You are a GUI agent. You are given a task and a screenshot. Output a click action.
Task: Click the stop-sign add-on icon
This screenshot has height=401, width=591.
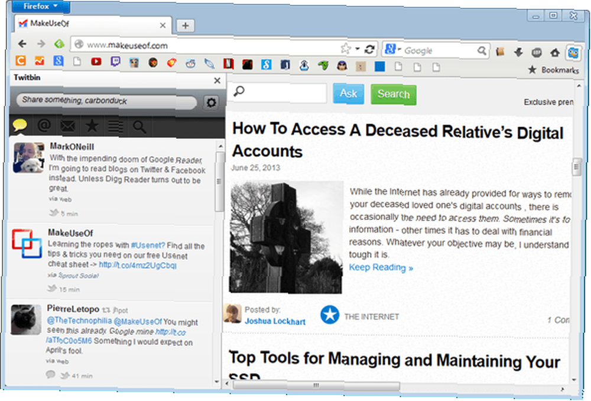[537, 53]
